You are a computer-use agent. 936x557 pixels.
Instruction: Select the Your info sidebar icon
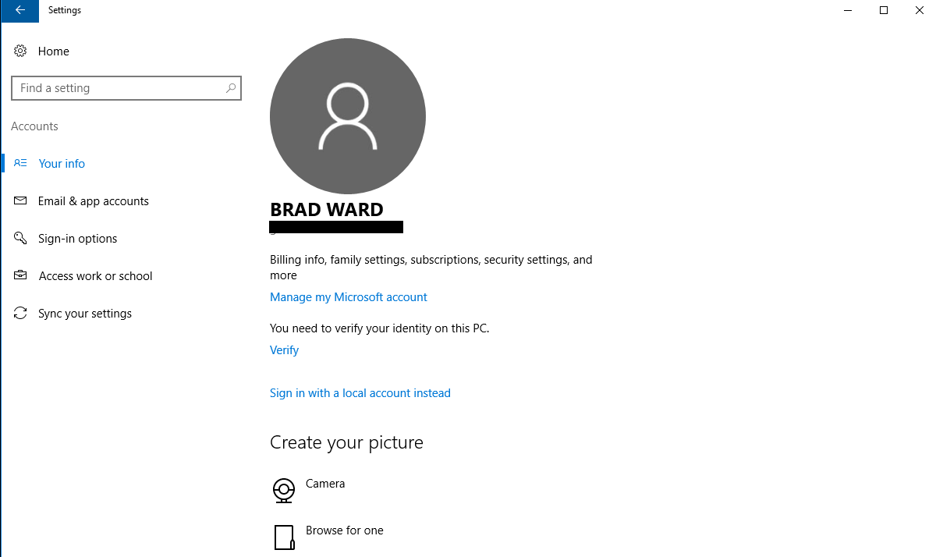tap(20, 163)
